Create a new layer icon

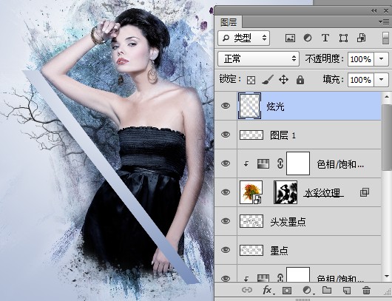[x=346, y=290]
